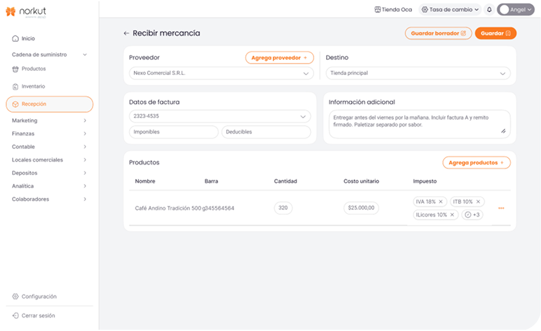Viewport: 541px width, 331px height.
Task: Click the Guardar borrador button
Action: point(438,33)
